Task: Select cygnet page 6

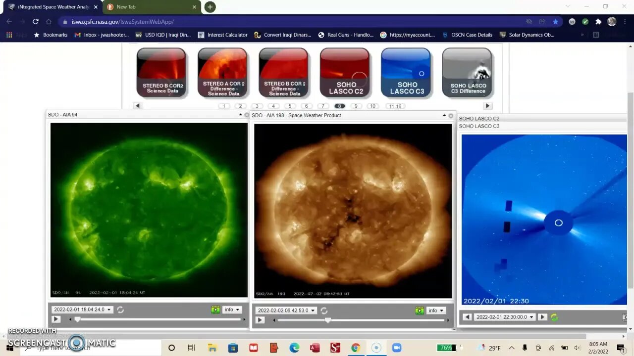Action: [x=306, y=106]
